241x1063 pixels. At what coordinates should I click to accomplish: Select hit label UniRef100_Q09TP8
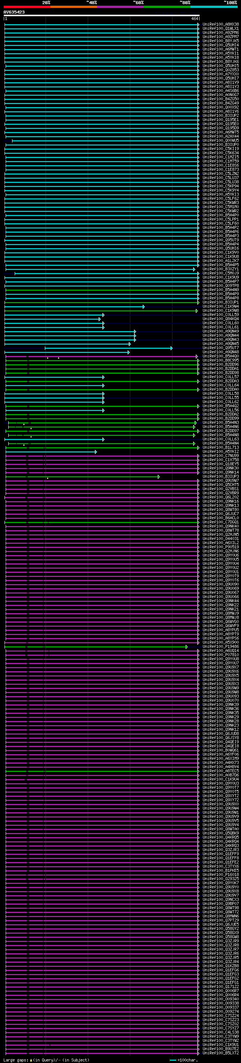pyautogui.click(x=221, y=285)
